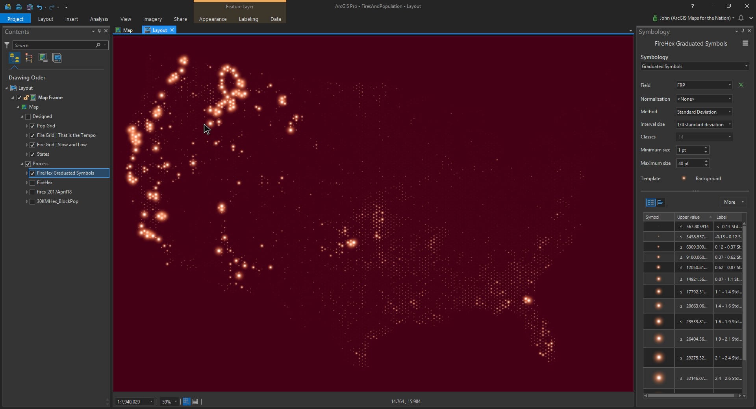Open the Insert ribbon tab

71,19
